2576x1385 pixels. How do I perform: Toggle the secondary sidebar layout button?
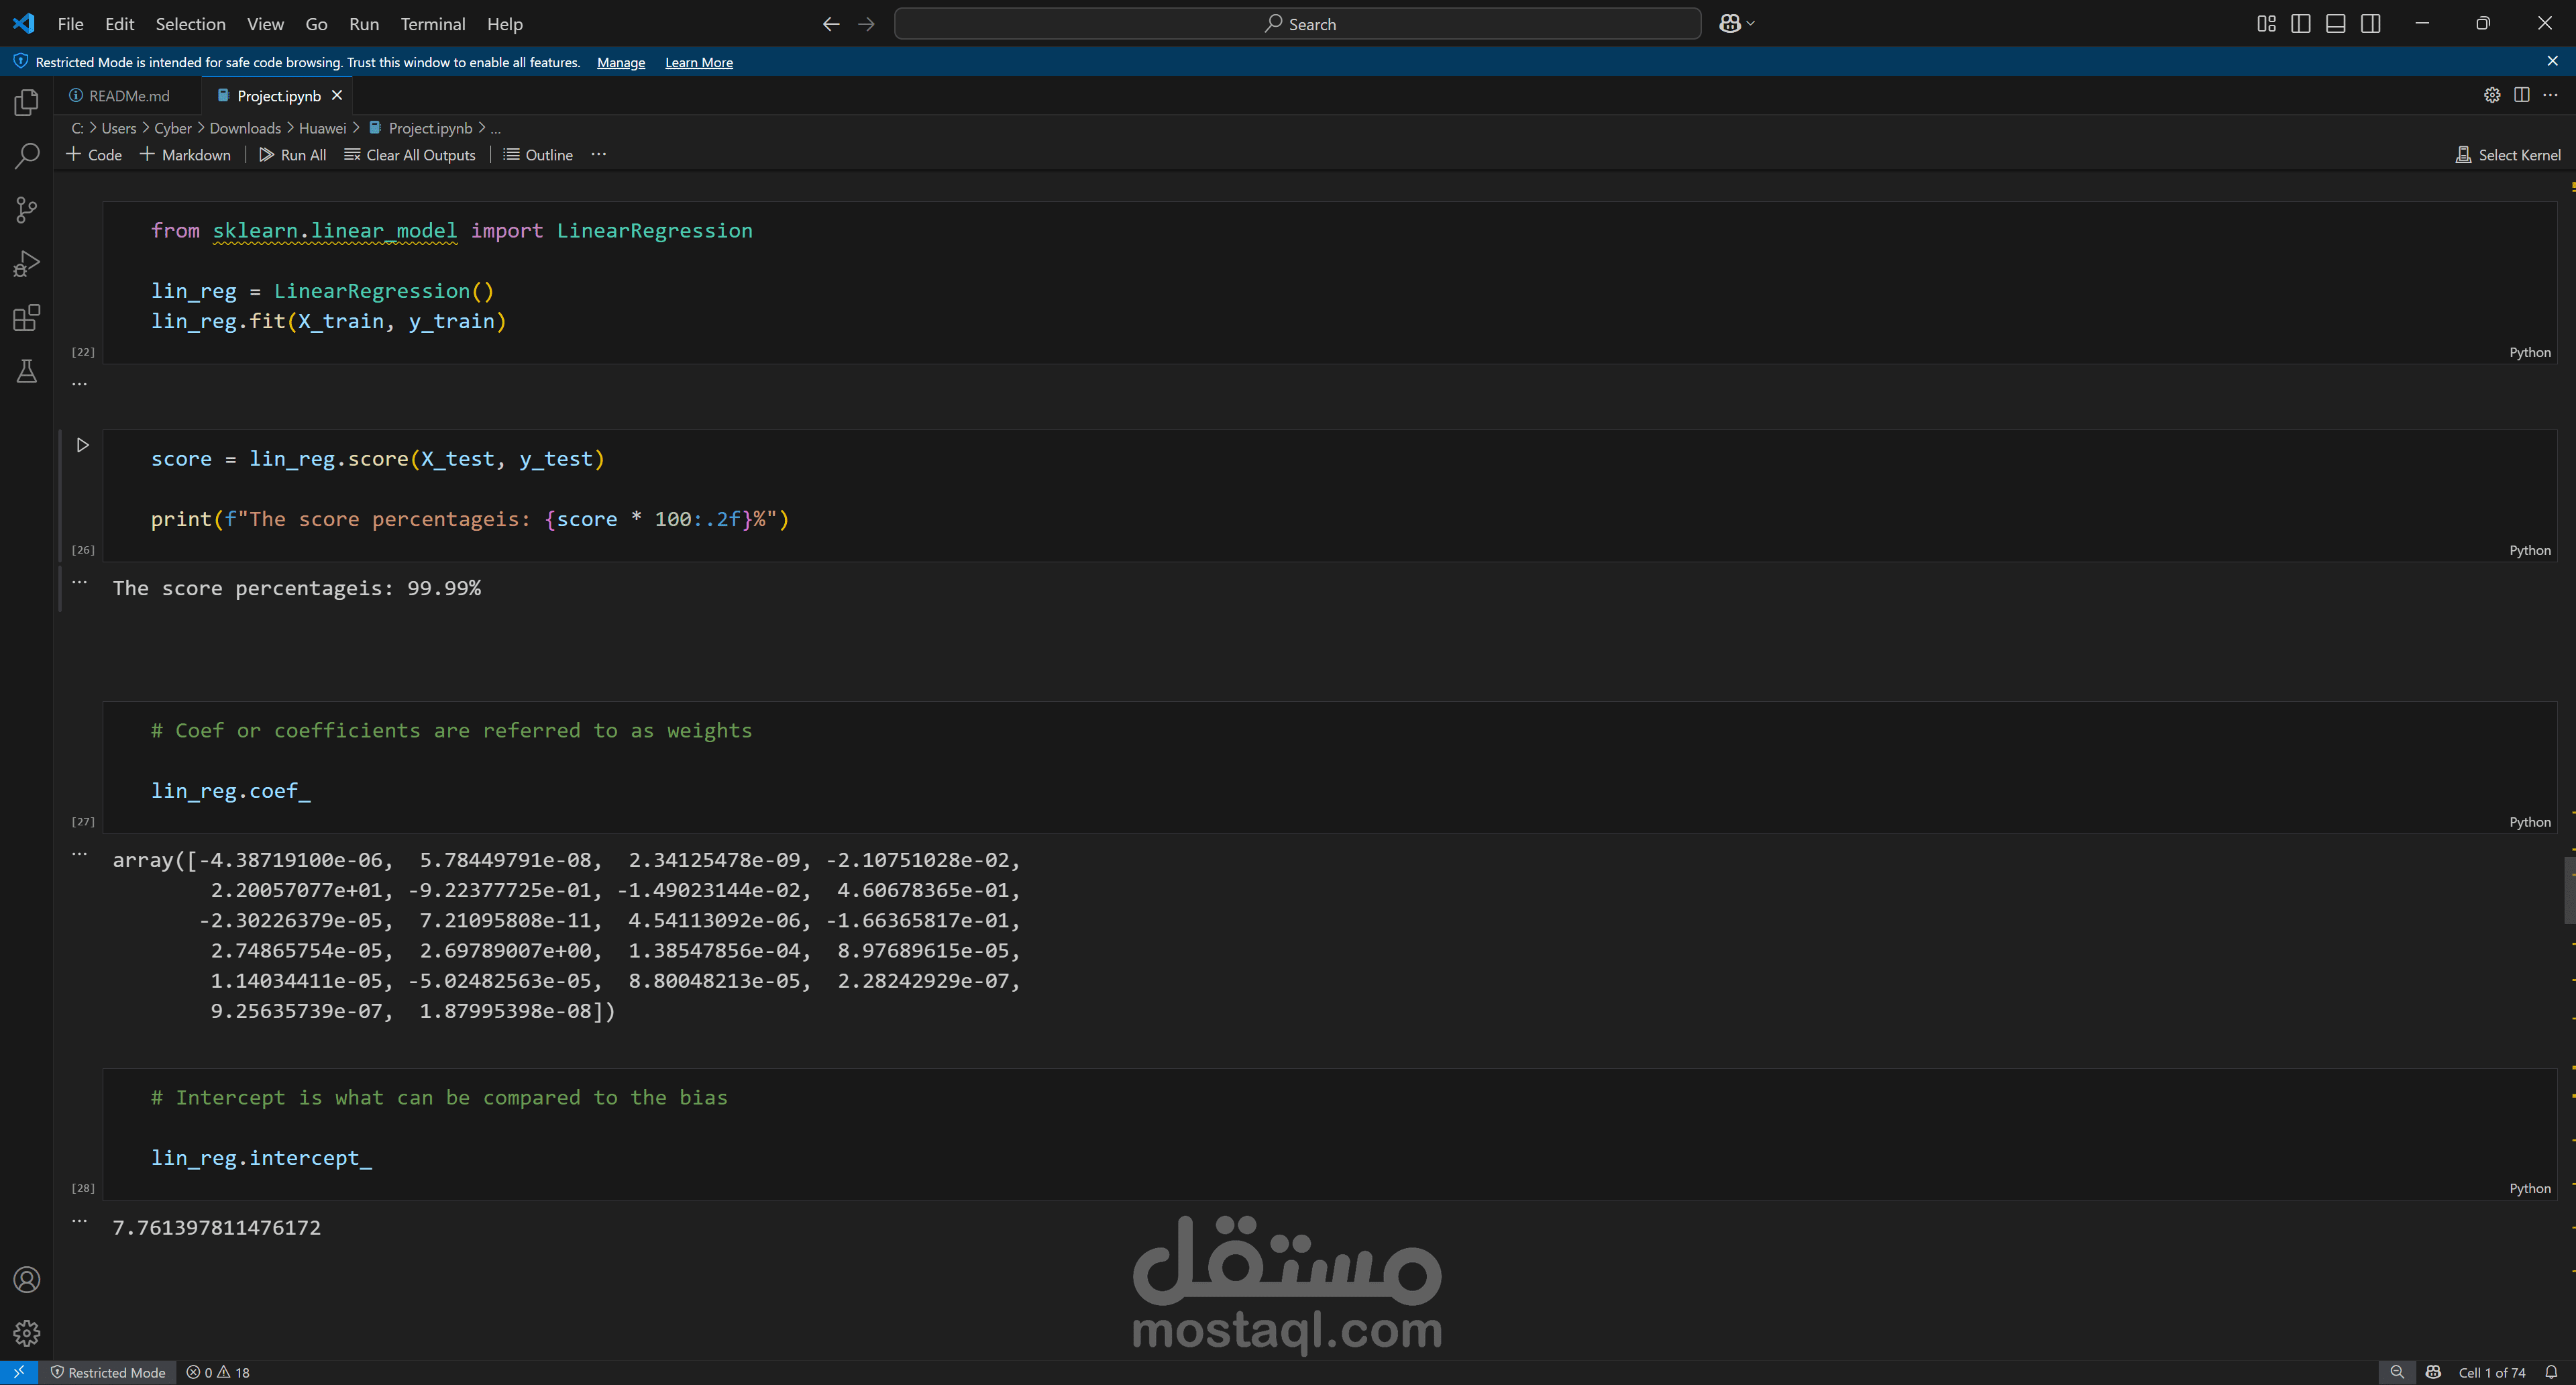pyautogui.click(x=2370, y=24)
